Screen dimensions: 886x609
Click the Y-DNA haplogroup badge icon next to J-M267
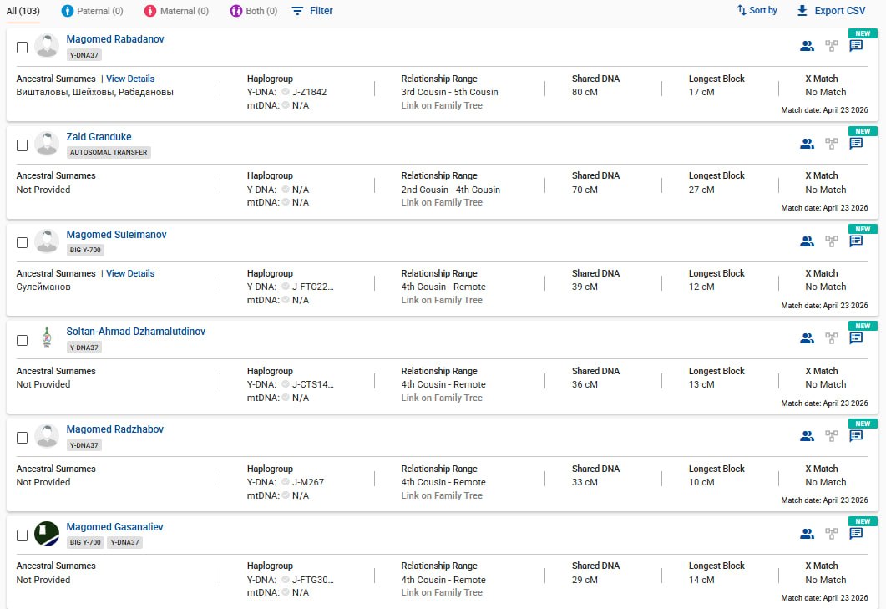click(x=286, y=482)
